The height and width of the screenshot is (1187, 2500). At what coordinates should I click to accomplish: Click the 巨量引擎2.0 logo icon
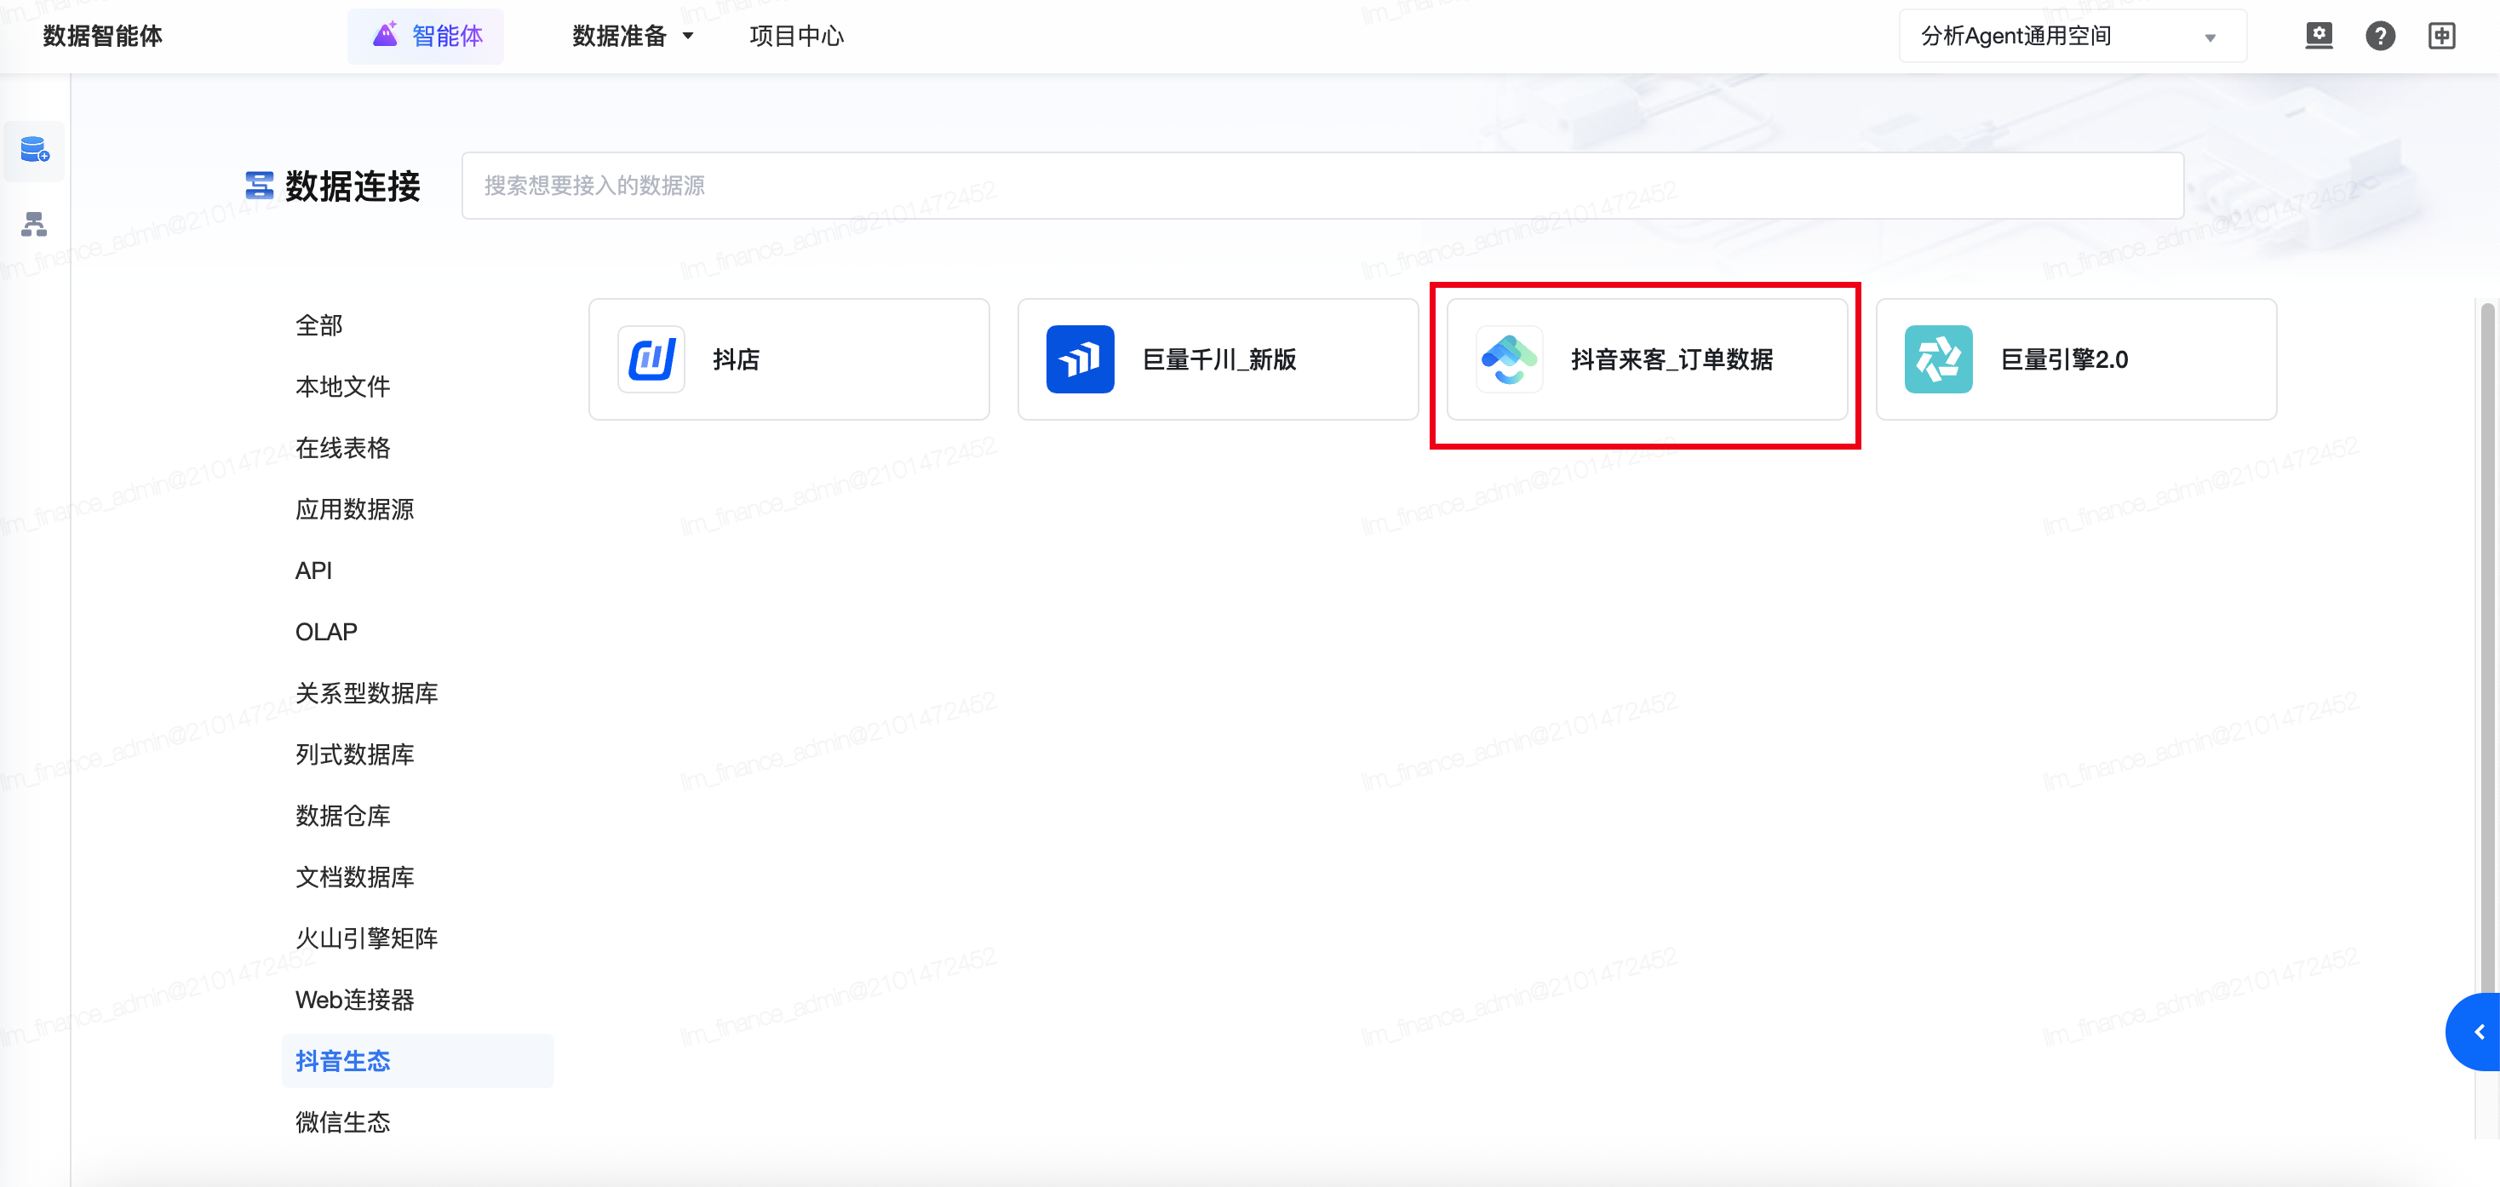[x=1938, y=359]
